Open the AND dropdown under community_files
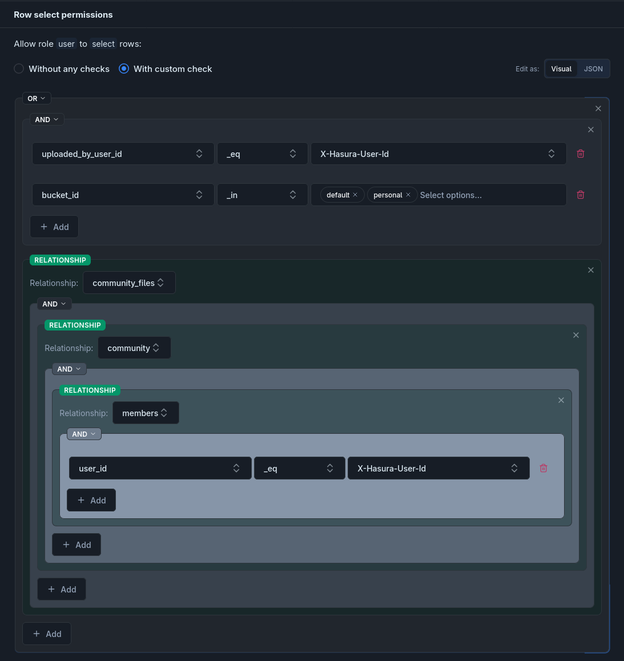Viewport: 624px width, 661px height. click(54, 304)
